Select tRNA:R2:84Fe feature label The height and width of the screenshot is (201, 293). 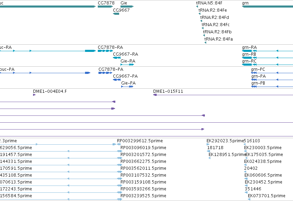[x=213, y=10]
